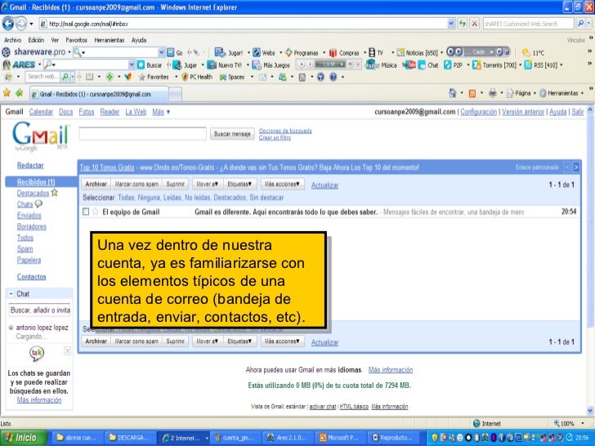Open the top Más acciones dropdown
Viewport: 595px width, 446px height.
point(282,184)
